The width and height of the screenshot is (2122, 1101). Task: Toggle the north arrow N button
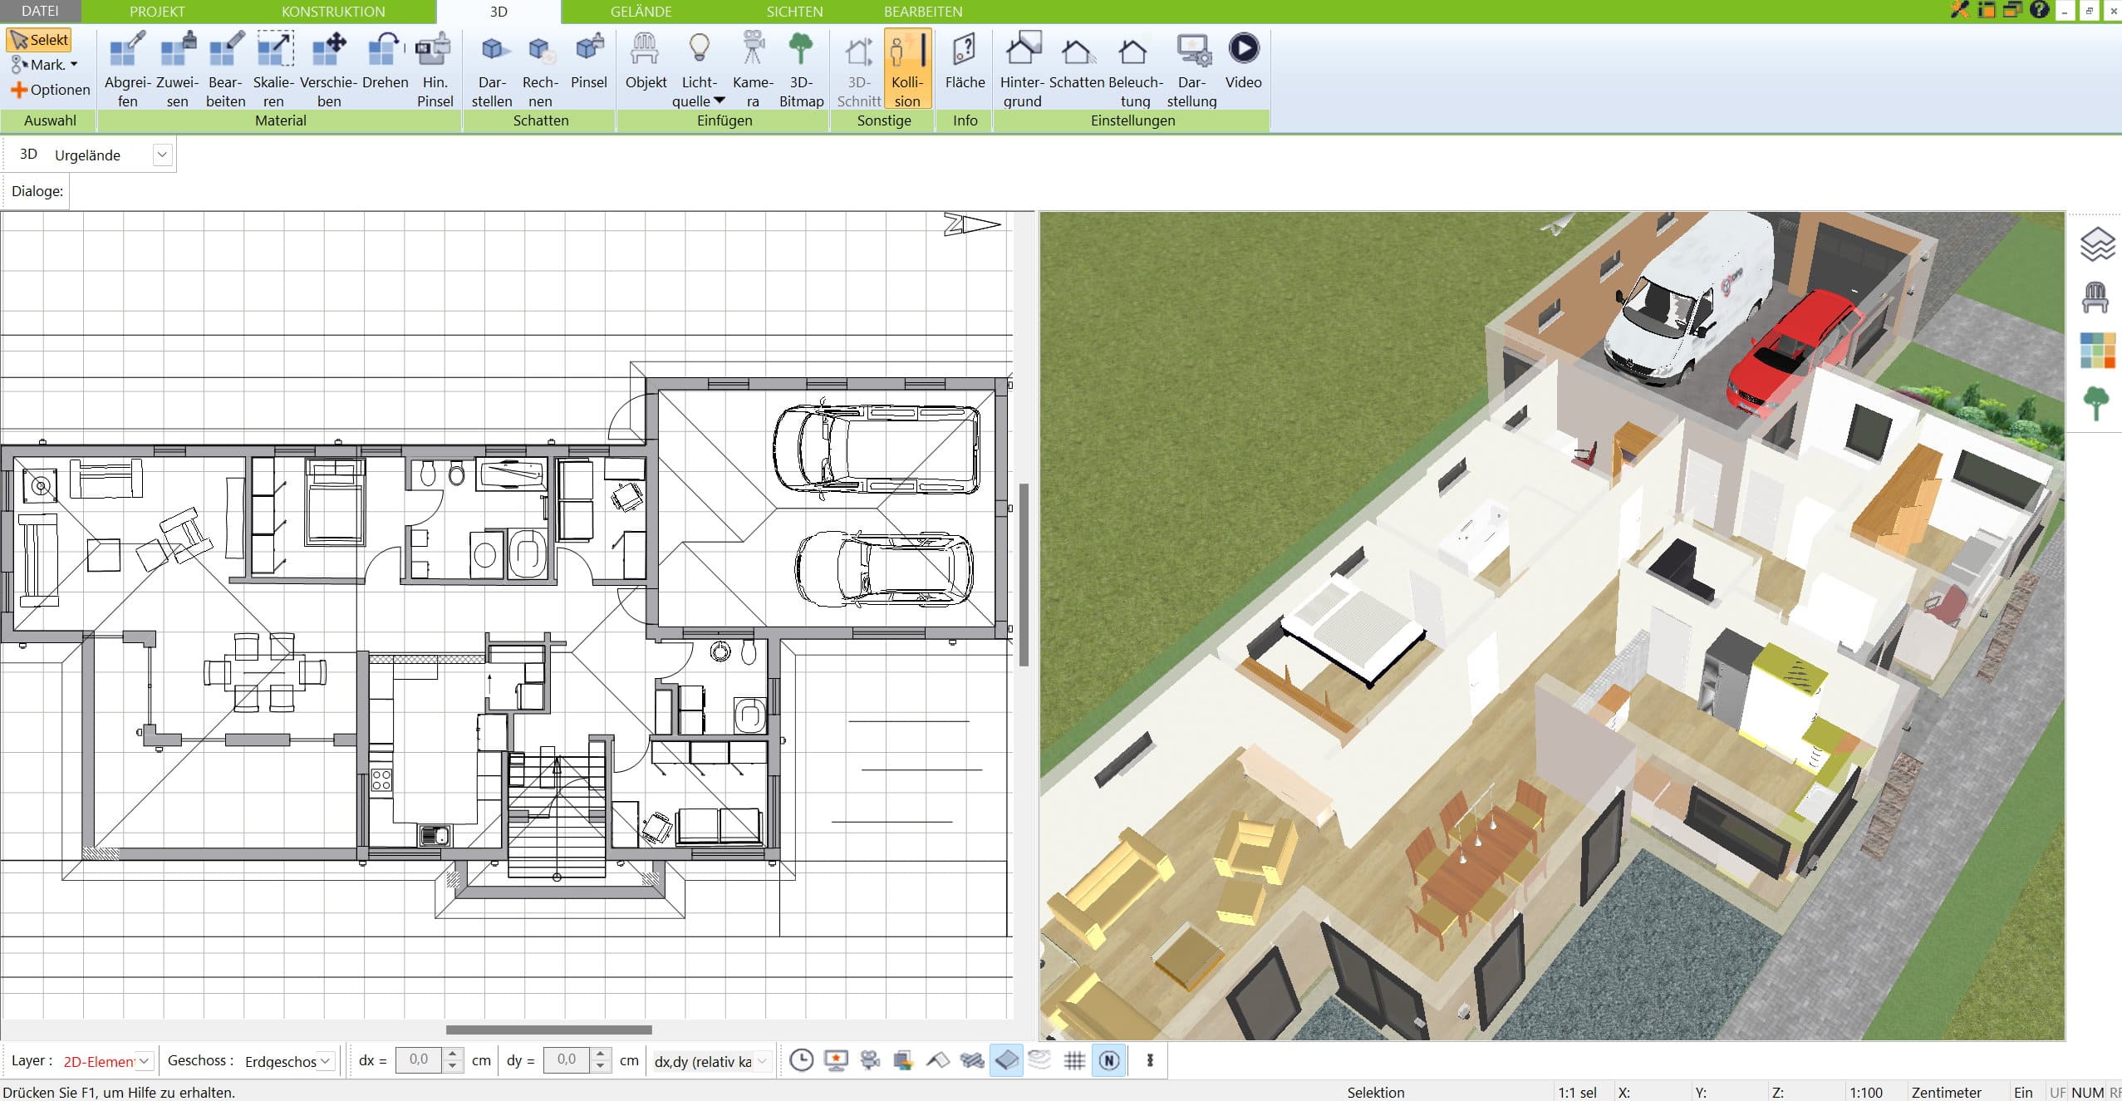pos(1109,1060)
